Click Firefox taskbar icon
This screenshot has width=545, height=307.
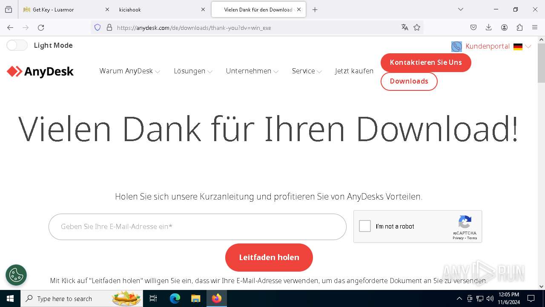click(217, 298)
